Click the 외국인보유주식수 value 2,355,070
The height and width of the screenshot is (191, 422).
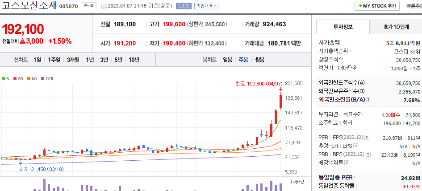pos(409,91)
